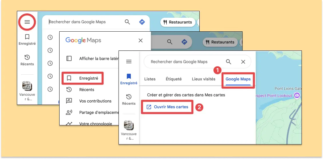The height and width of the screenshot is (159, 323).
Task: Click the Vos contributions icon in menu panel
Action: (x=69, y=101)
